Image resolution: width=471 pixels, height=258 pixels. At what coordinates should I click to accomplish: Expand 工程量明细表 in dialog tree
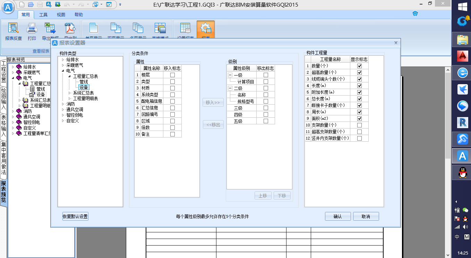click(x=70, y=98)
